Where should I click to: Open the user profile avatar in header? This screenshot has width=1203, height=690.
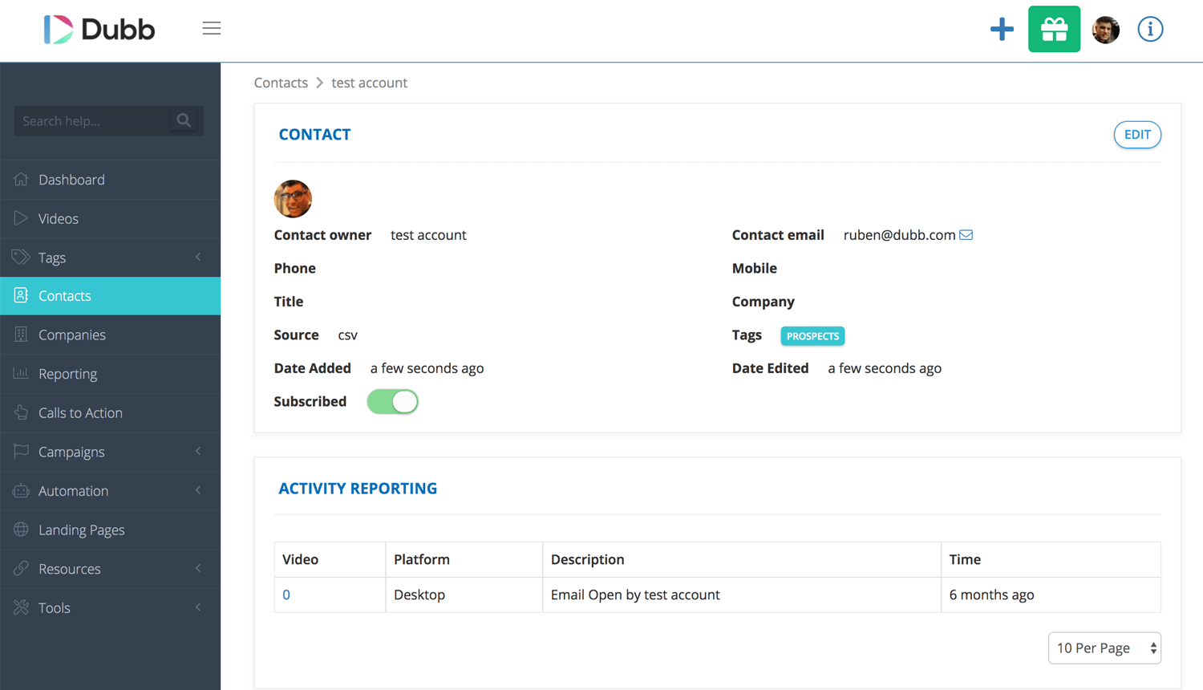[x=1106, y=30]
